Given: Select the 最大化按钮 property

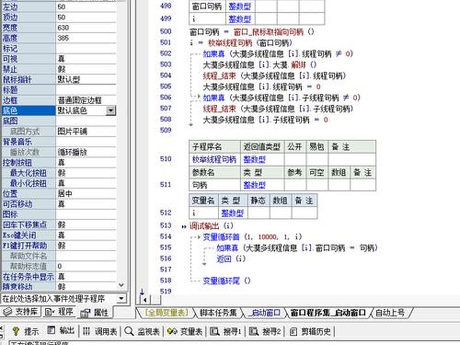Looking at the screenshot, I should pos(28,173).
